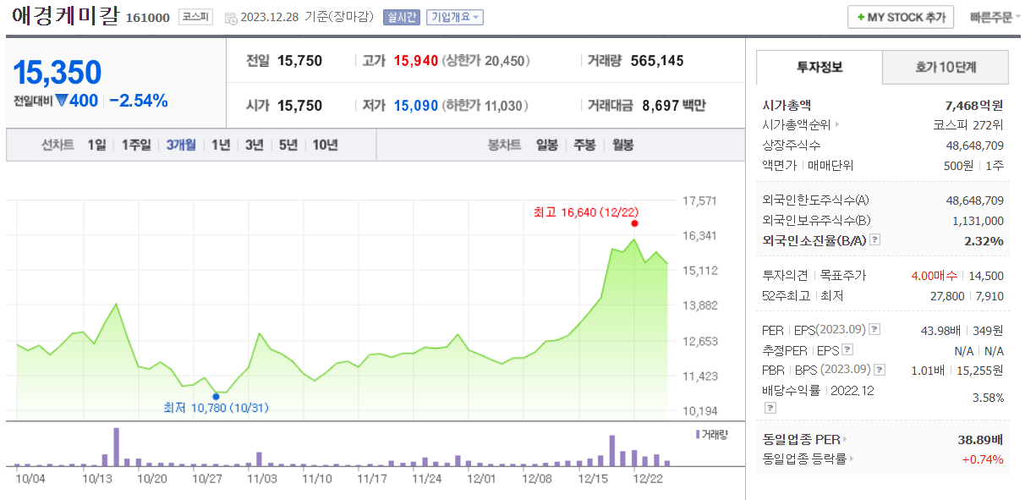The image size is (1036, 500).
Task: Switch to the 주봉 candlestick chart
Action: 584,145
